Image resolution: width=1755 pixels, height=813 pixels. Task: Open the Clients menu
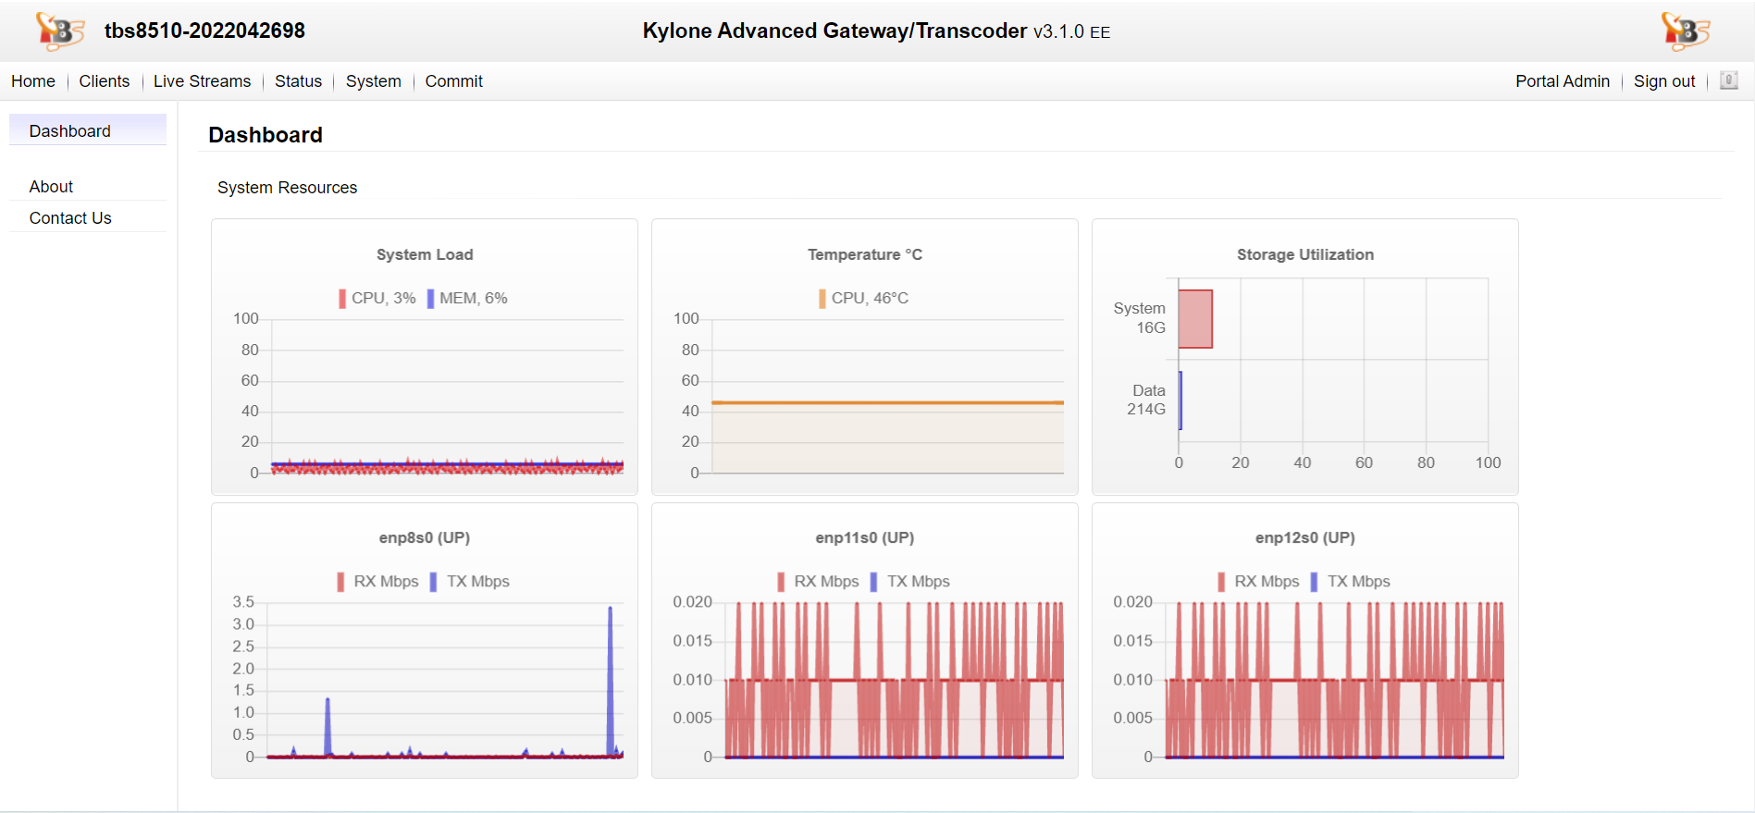pyautogui.click(x=104, y=81)
